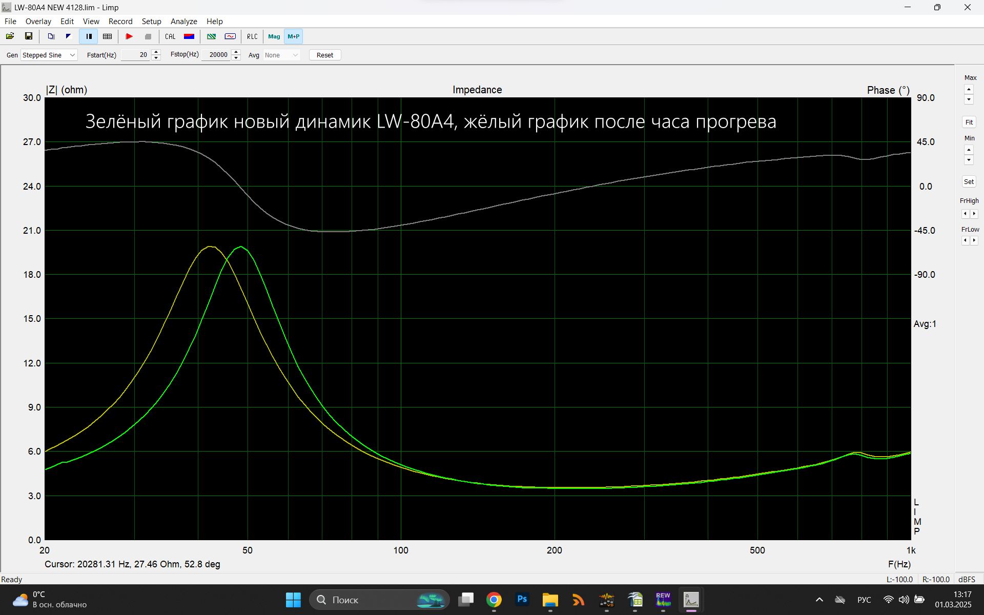Open the Overlay menu

[x=38, y=21]
